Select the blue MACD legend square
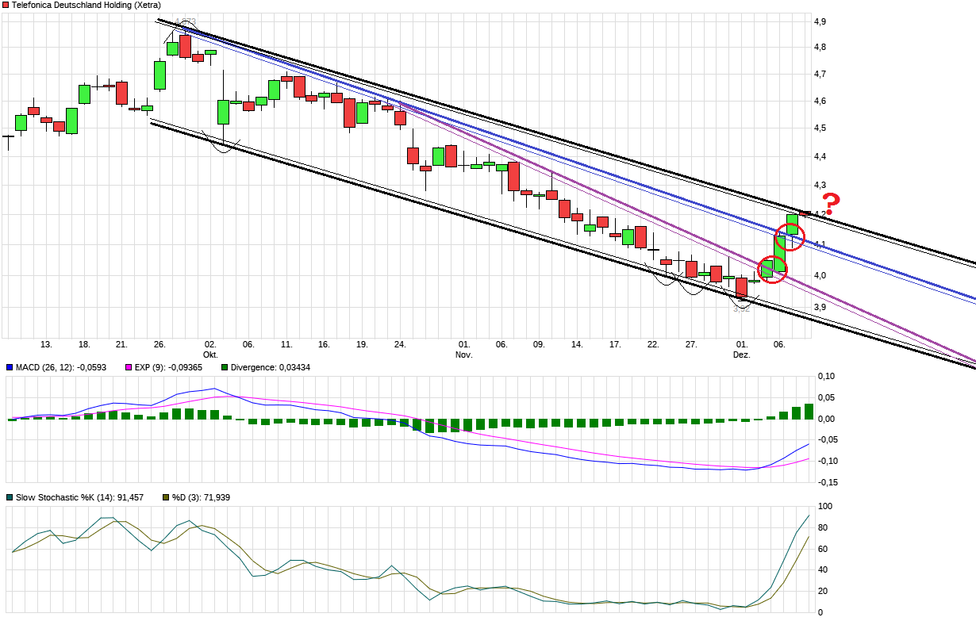Viewport: 976px width, 621px height. 10,368
